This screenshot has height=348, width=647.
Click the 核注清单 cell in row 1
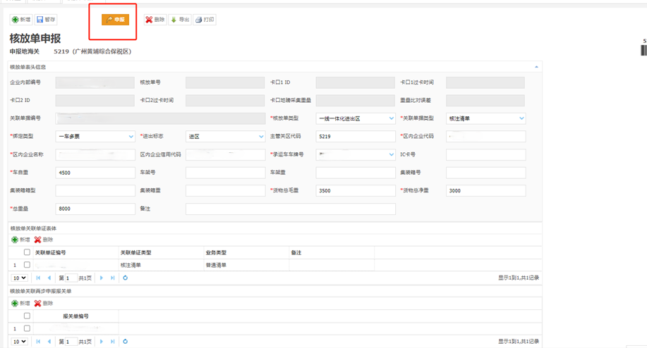click(x=162, y=265)
